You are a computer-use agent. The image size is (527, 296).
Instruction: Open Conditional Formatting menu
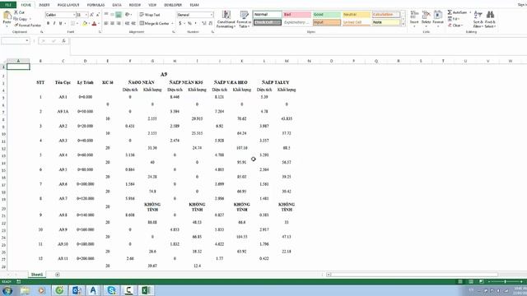coord(226,19)
